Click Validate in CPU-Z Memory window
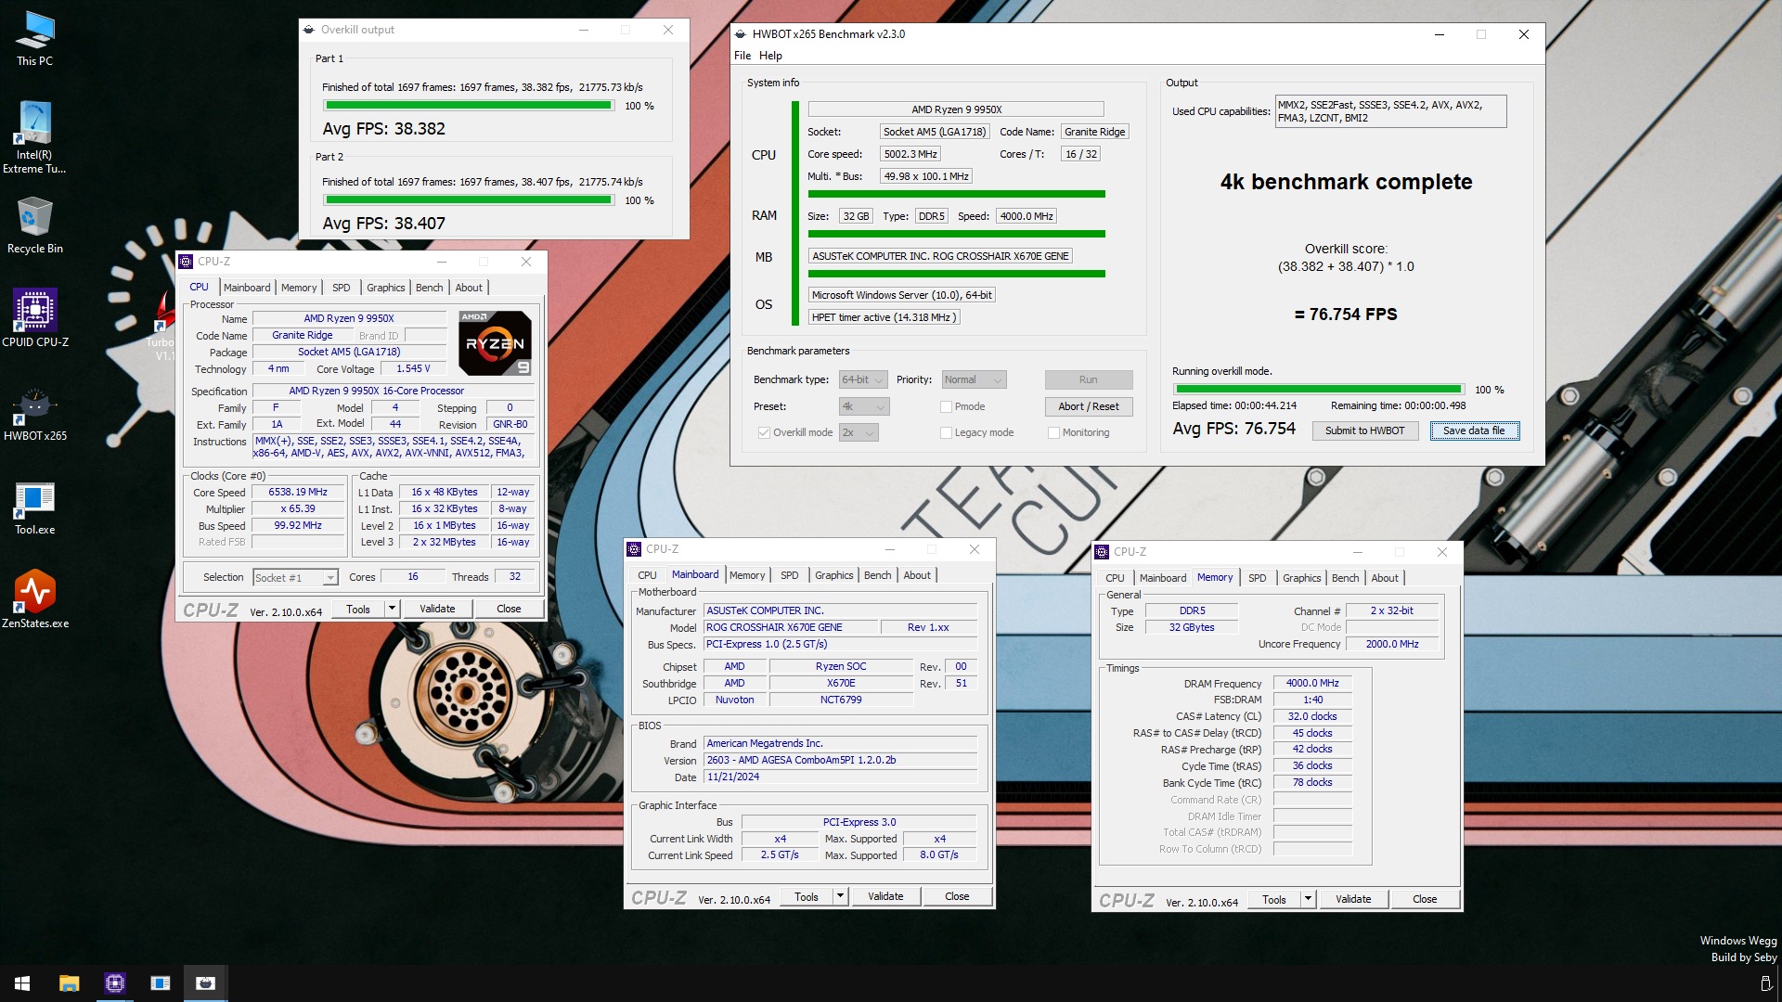 pyautogui.click(x=1353, y=900)
